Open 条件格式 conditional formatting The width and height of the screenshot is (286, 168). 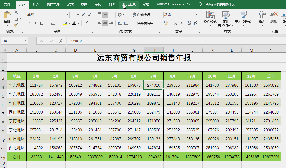210,19
